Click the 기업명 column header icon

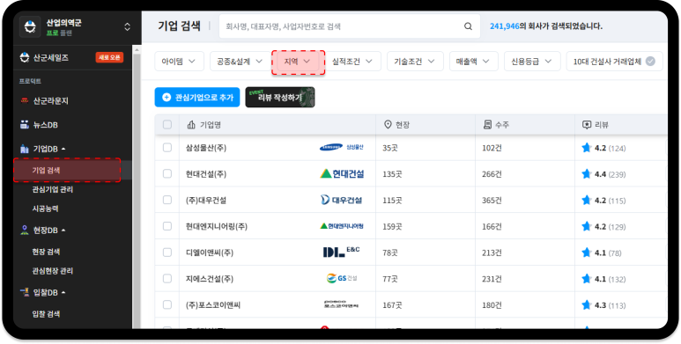pos(191,125)
